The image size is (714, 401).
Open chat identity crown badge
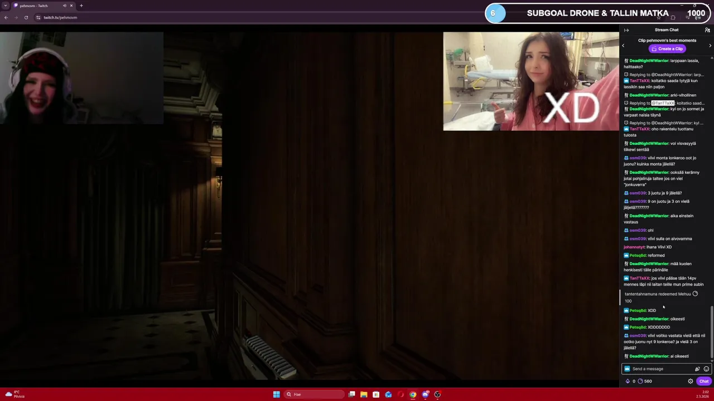627,369
